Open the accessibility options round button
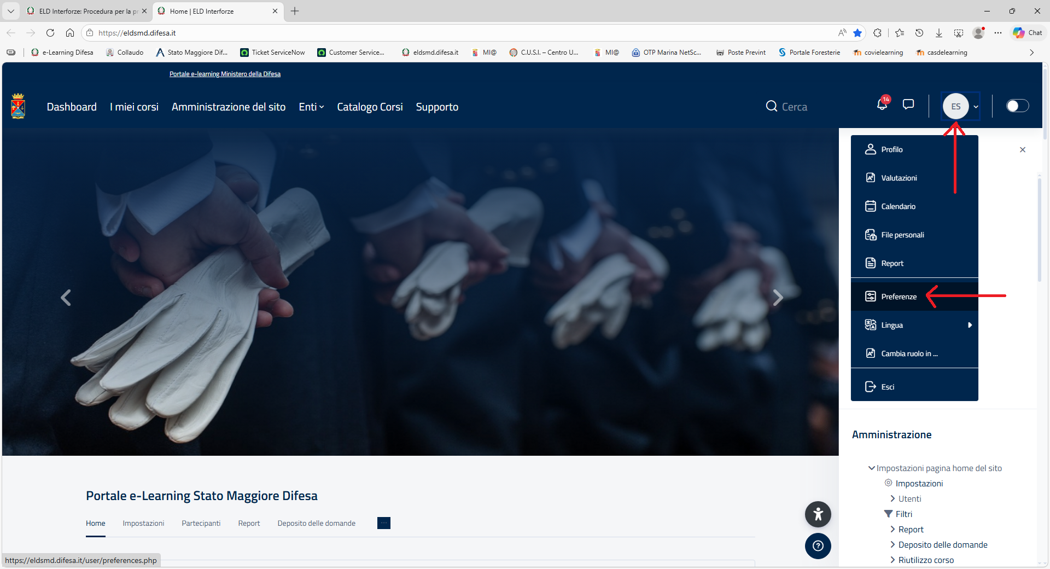The height and width of the screenshot is (569, 1050). [x=818, y=514]
